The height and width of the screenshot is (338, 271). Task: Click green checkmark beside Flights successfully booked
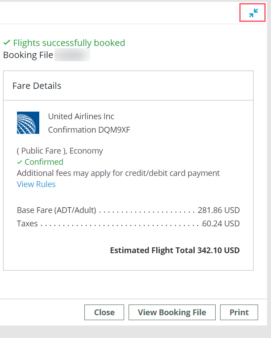7,42
